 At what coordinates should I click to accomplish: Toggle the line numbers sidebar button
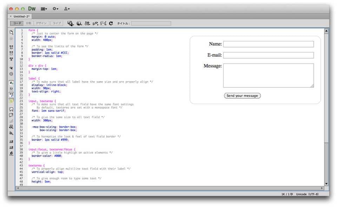[x=11, y=83]
